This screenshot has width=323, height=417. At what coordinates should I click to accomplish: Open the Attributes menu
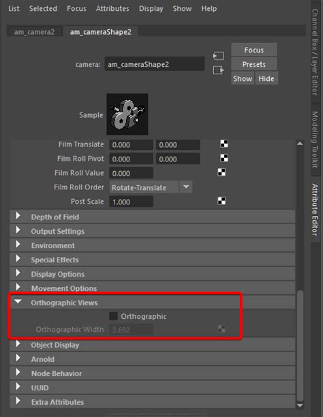tap(112, 8)
